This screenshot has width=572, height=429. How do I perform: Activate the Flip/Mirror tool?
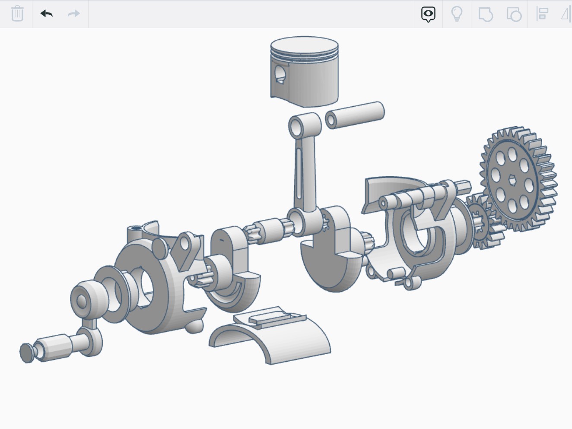coord(566,13)
